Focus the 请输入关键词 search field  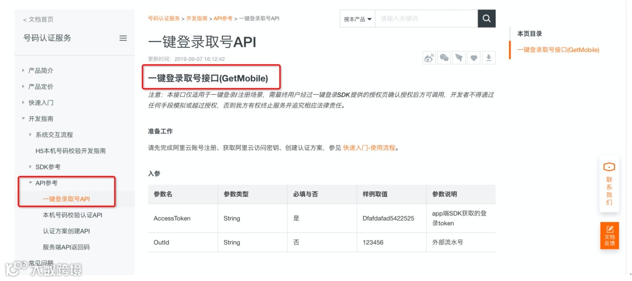click(x=427, y=19)
